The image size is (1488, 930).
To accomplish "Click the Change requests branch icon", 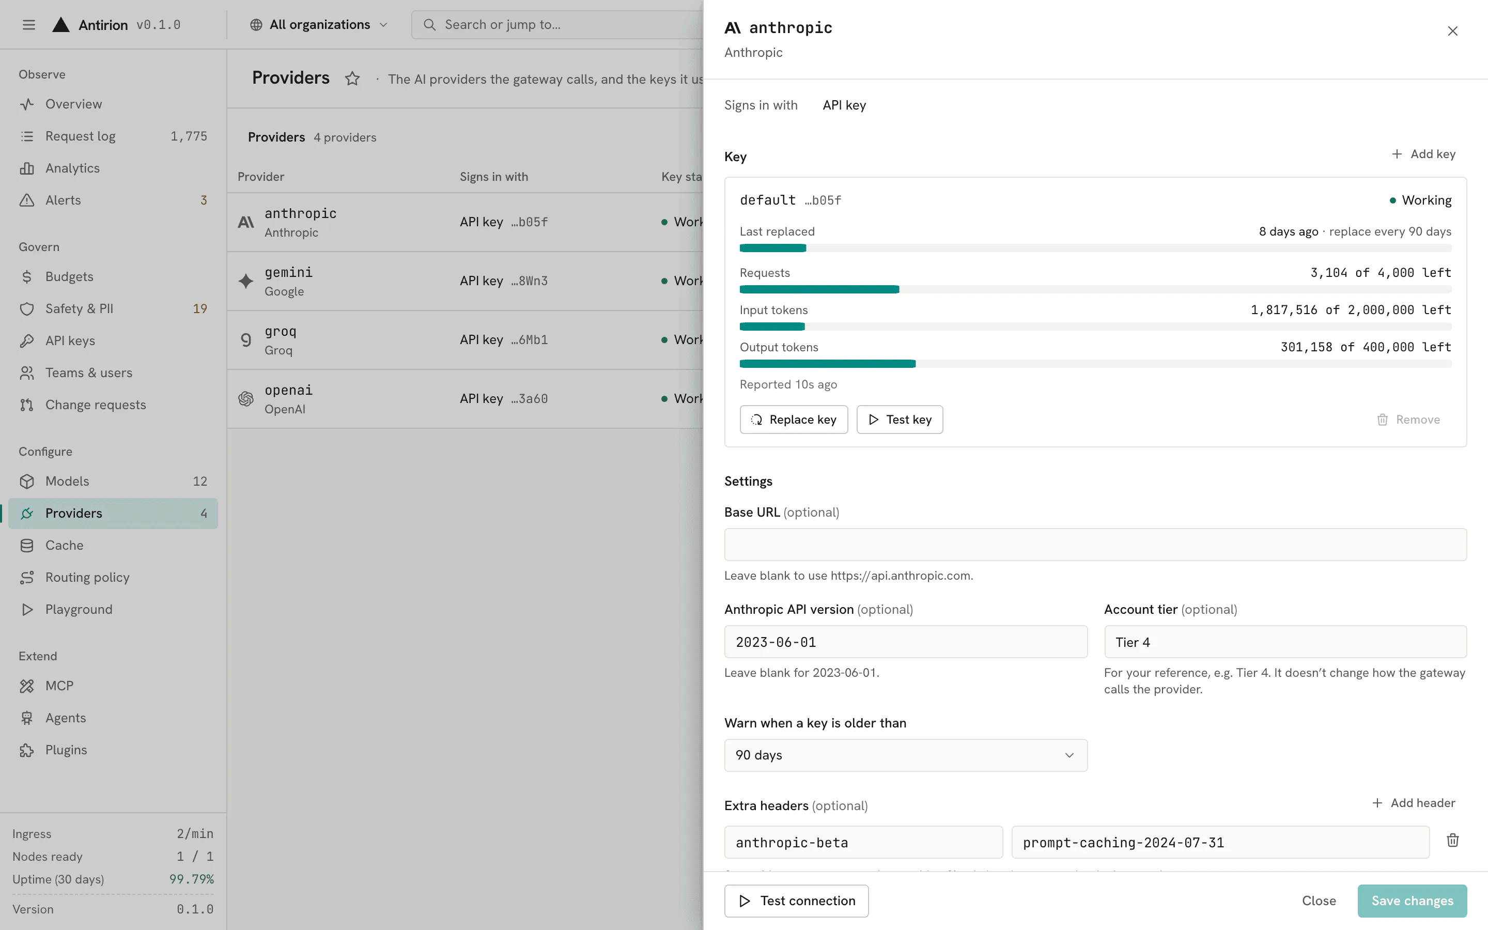I will (27, 405).
